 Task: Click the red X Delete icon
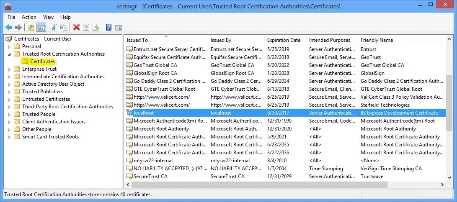[76, 27]
